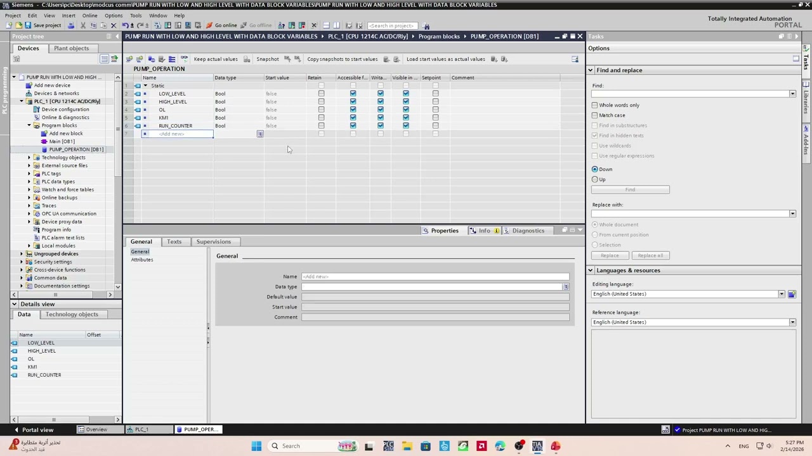Image resolution: width=812 pixels, height=456 pixels.
Task: Toggle Visible in HMI checkbox for KM1
Action: coord(405,118)
